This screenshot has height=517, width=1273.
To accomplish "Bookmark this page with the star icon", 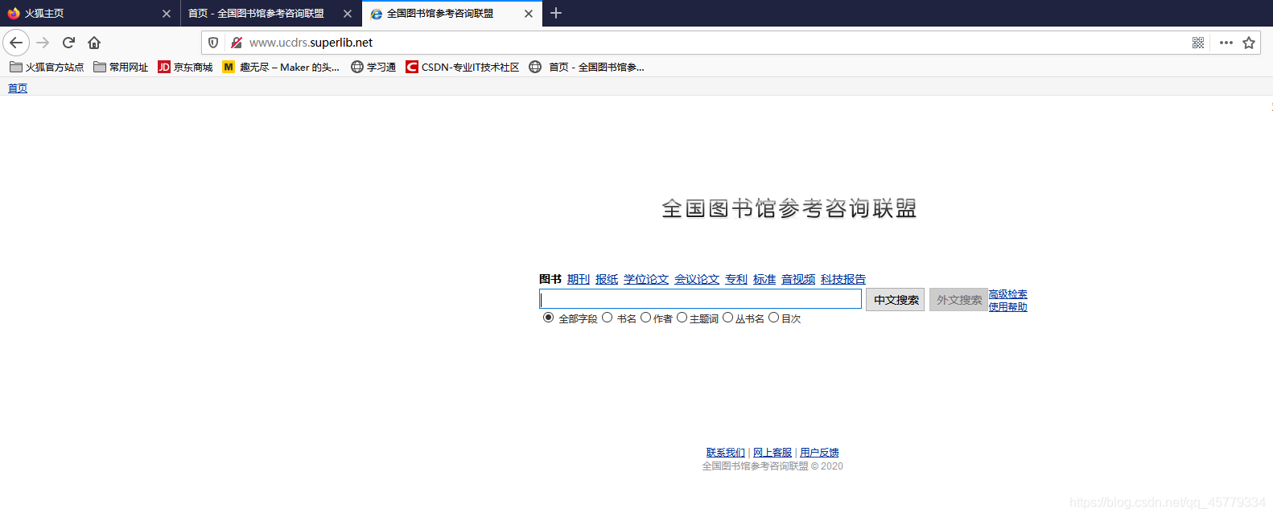I will 1249,43.
